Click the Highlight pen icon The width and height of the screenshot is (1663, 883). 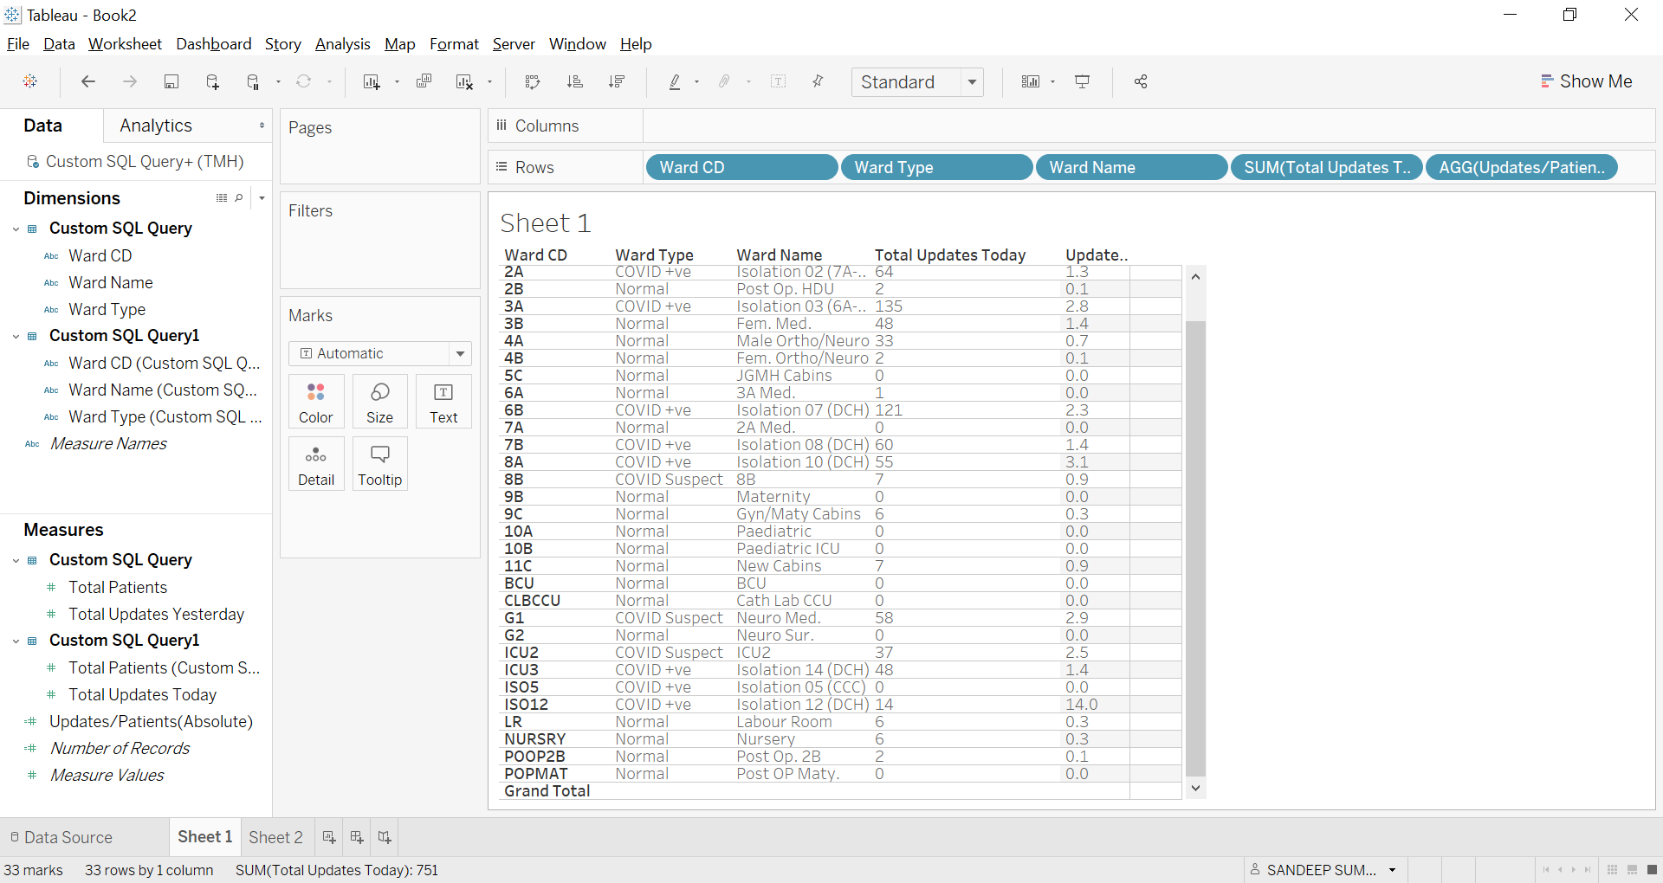(x=675, y=81)
